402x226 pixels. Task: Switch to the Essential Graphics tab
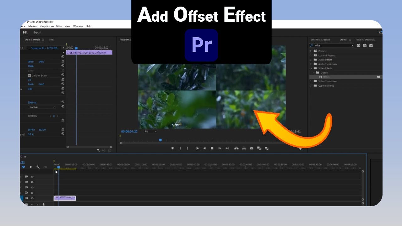pos(320,40)
